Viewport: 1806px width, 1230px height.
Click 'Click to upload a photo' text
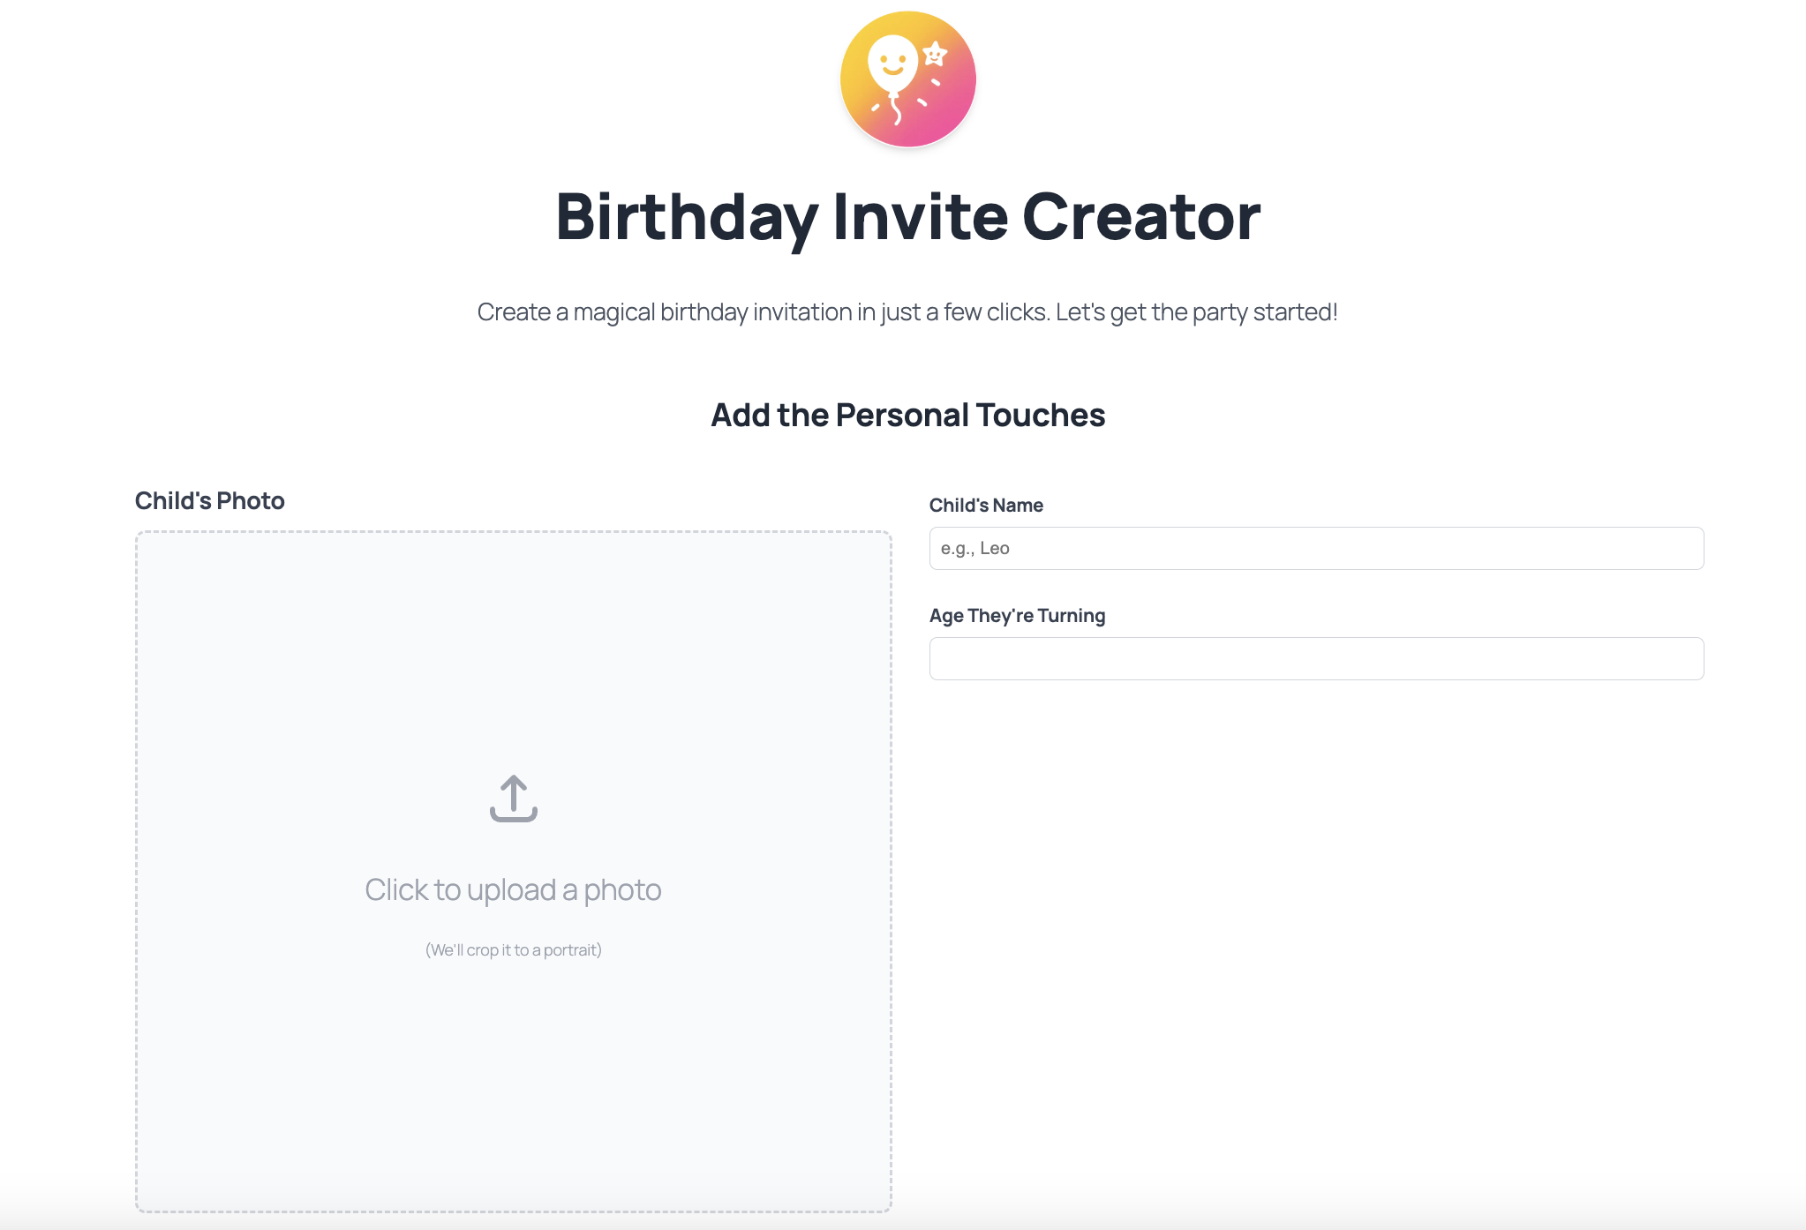pyautogui.click(x=513, y=889)
